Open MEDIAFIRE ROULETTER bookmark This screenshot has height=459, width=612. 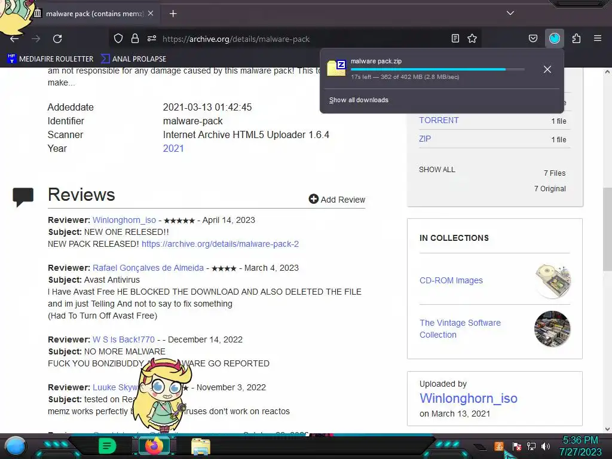point(50,59)
